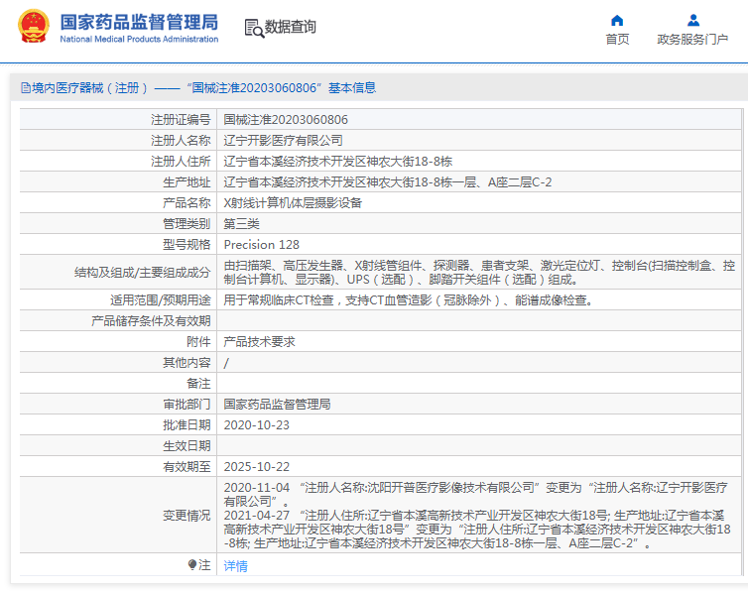748x592 pixels.
Task: Click the attachment value 产品技术要求
Action: coord(260,342)
